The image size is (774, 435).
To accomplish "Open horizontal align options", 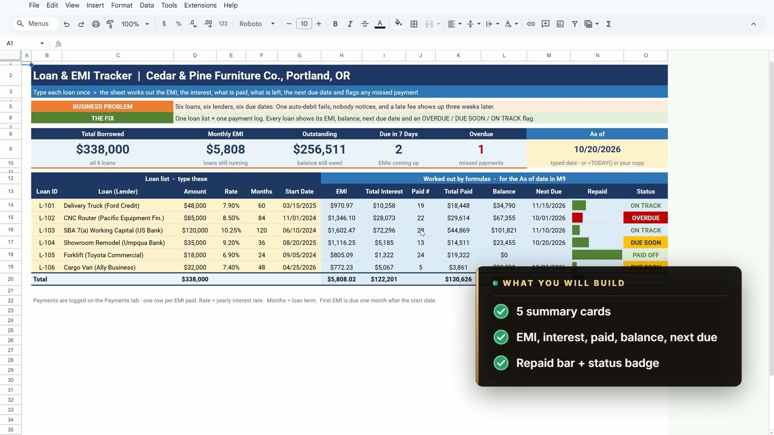I will point(454,24).
